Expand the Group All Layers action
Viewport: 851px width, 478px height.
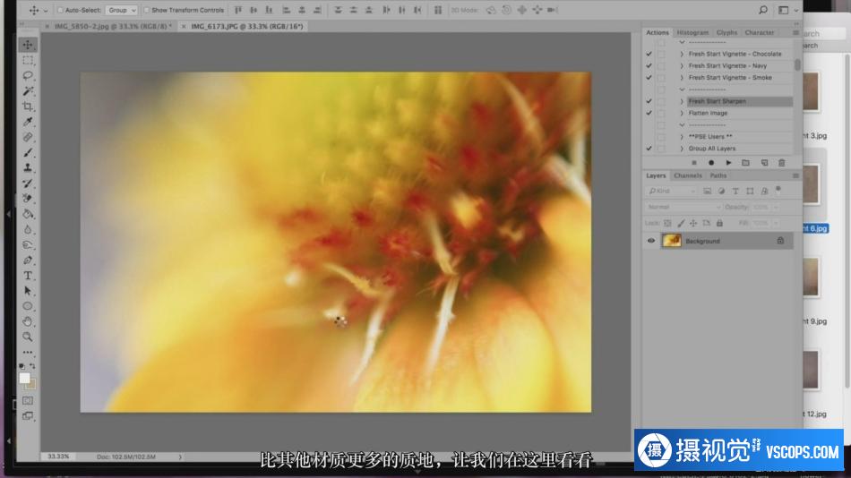click(682, 148)
